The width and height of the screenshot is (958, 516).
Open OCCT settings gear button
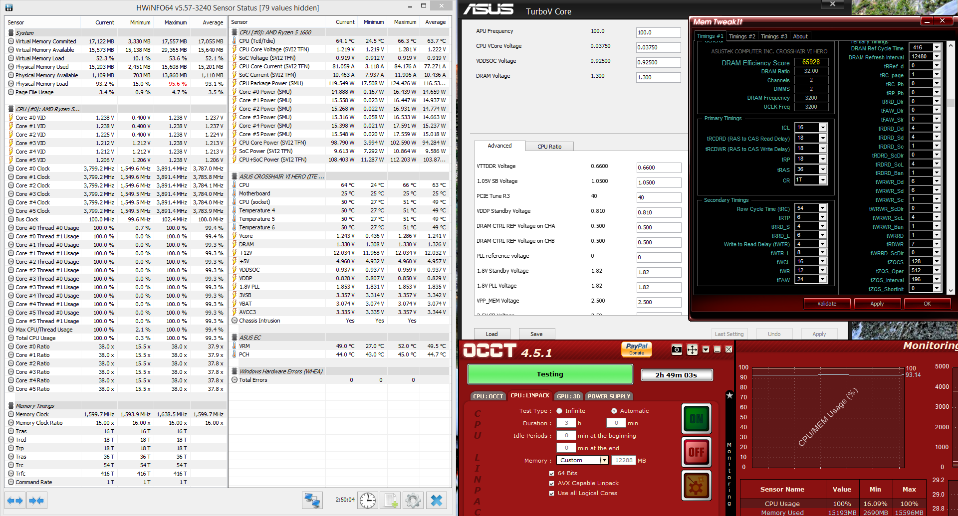(697, 485)
